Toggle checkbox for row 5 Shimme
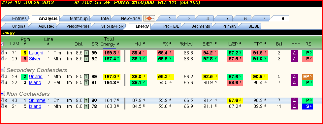Screen dimensions: 323x124 2,100
